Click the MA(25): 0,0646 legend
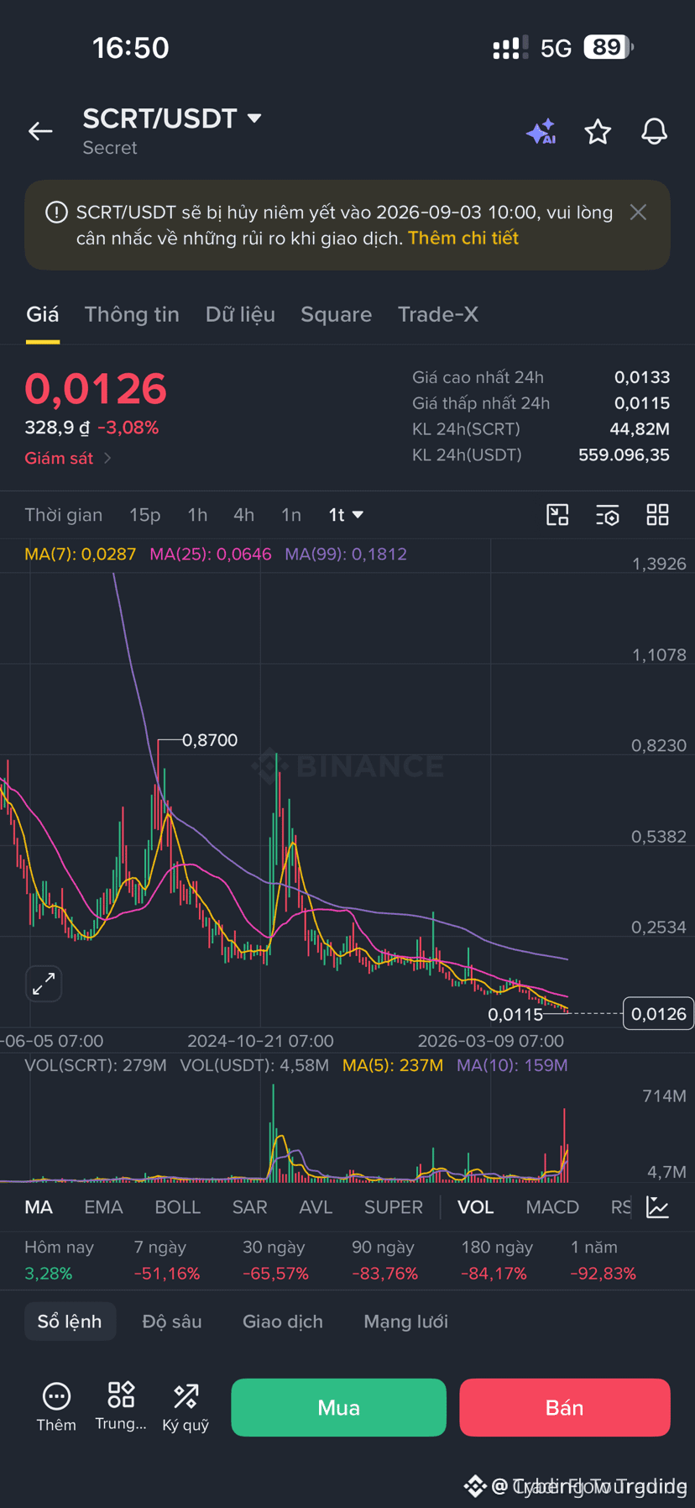Screen dimensions: 695x1508 [x=211, y=554]
